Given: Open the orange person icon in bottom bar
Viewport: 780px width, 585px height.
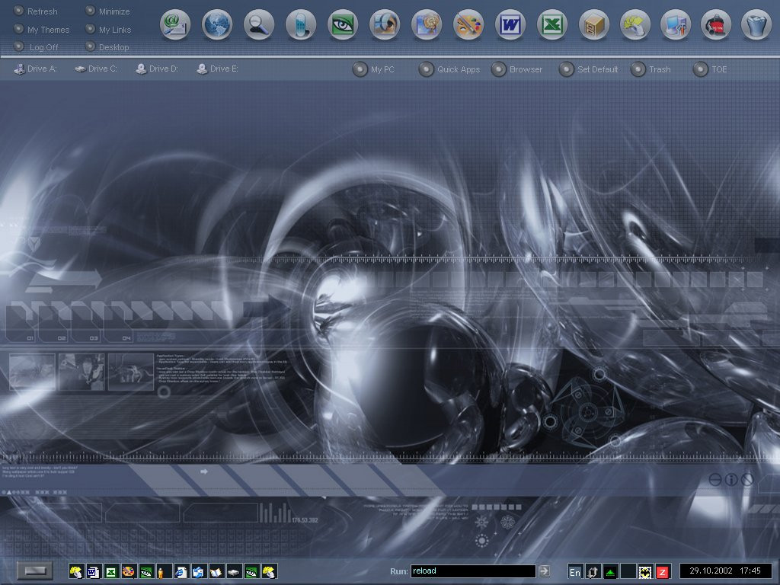Looking at the screenshot, I should click(161, 571).
